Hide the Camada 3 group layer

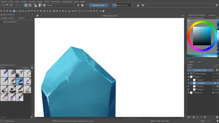click(x=188, y=77)
